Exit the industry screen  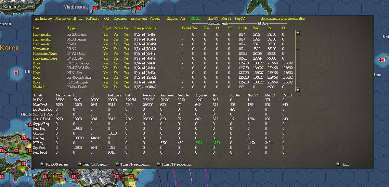(346, 164)
